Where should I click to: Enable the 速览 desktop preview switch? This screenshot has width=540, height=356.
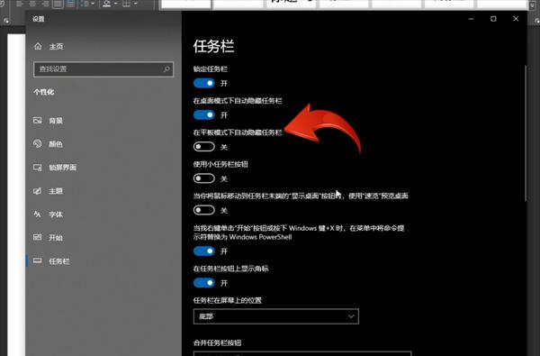coord(204,210)
